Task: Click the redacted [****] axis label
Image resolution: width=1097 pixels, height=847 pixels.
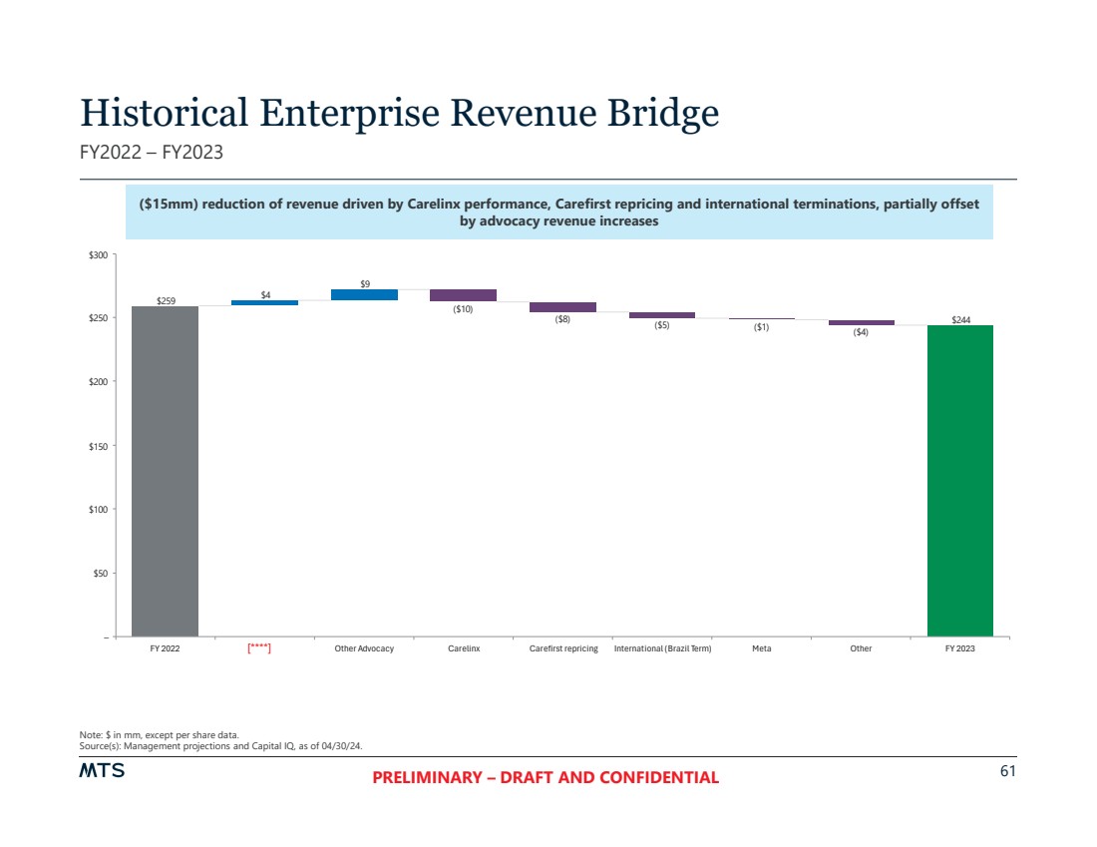Action: coord(259,648)
